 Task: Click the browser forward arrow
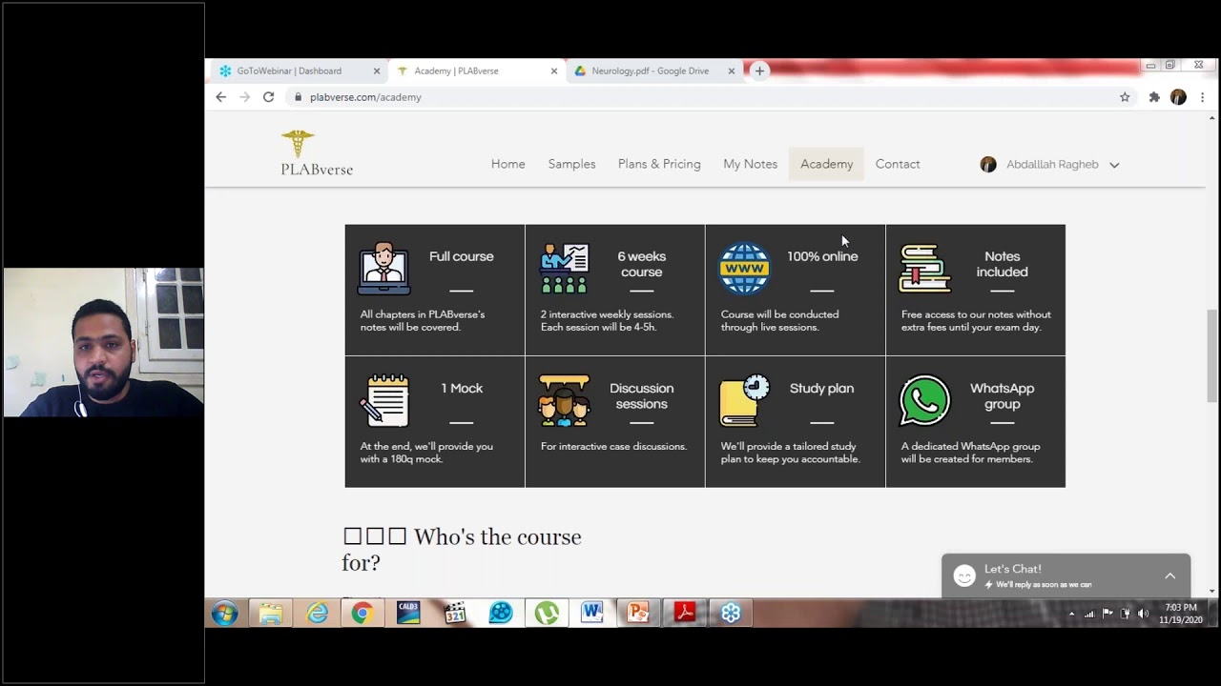[x=245, y=97]
